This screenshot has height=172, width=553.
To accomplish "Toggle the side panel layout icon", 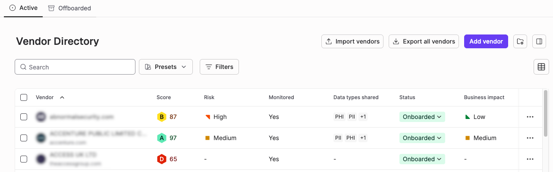I will [539, 41].
